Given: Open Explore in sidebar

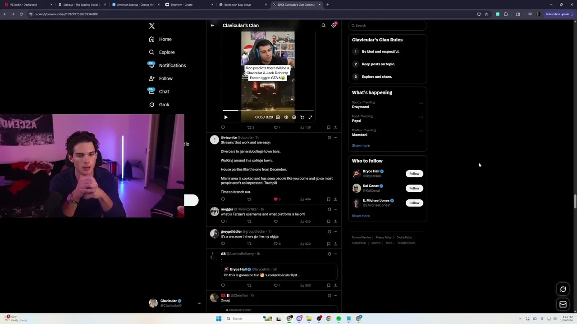Looking at the screenshot, I should coord(161,52).
